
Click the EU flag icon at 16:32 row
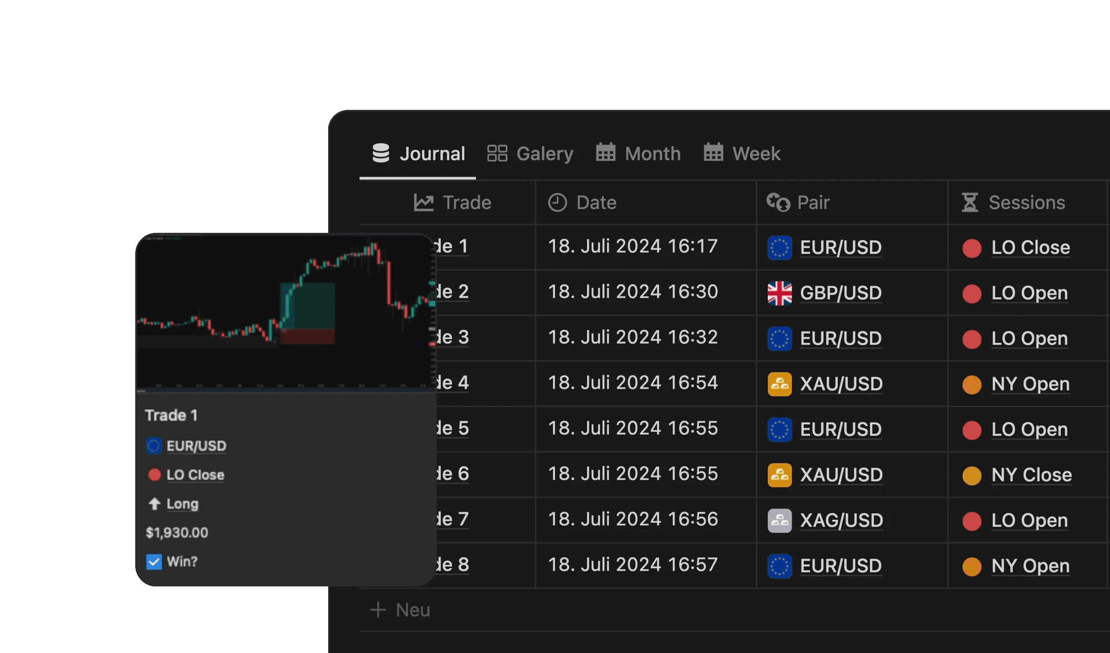coord(780,338)
